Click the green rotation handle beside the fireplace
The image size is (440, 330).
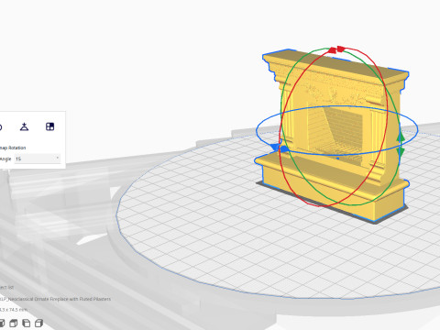pos(401,144)
